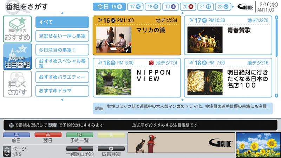Switch to the 22 火 date tab
Viewport: 281px width, 158px height.
tap(223, 7)
